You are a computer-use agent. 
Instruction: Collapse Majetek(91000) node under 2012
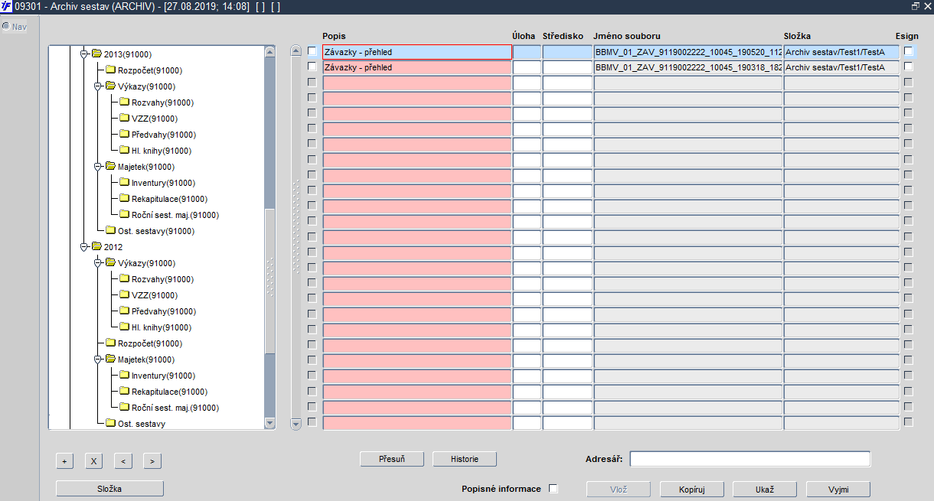(97, 359)
